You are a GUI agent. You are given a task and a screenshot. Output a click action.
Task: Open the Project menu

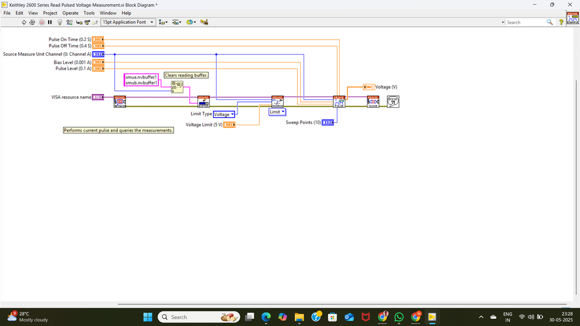point(50,13)
